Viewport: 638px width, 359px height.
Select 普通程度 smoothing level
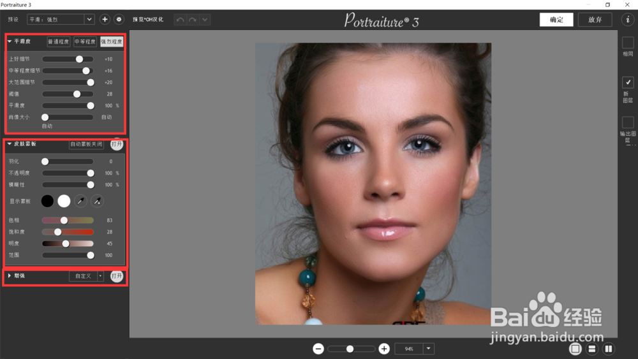59,41
